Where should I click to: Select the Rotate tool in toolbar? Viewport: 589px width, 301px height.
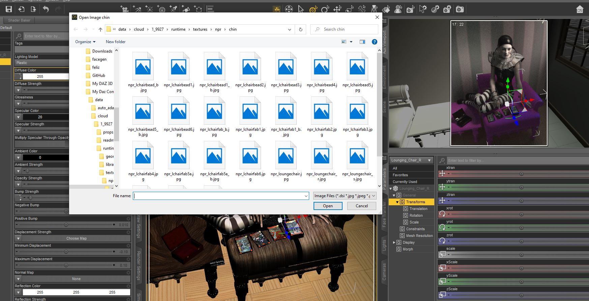coord(325,9)
